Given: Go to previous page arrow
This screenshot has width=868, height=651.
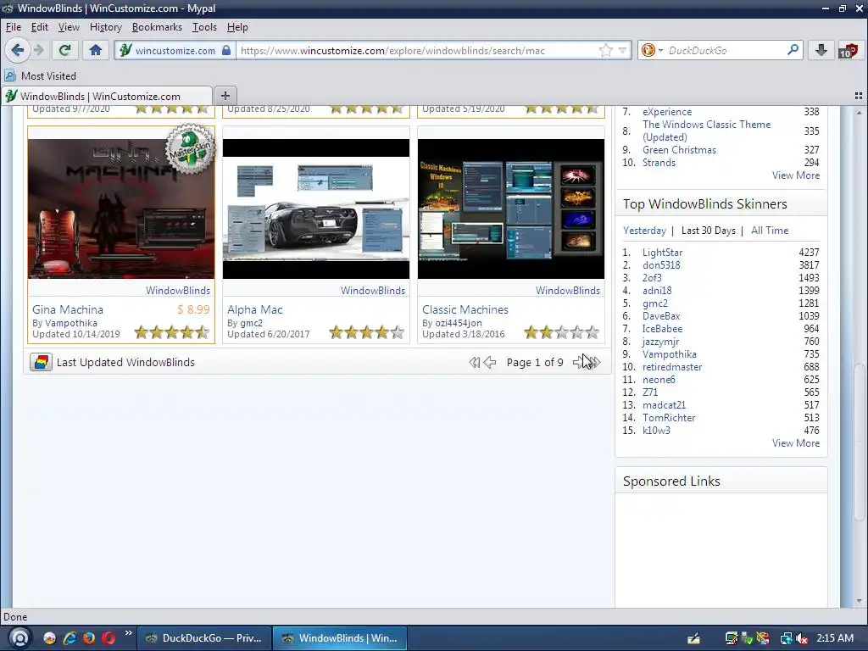Looking at the screenshot, I should click(490, 363).
